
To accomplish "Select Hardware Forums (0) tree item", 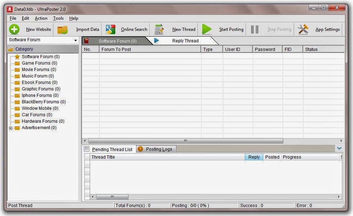I will (x=43, y=121).
